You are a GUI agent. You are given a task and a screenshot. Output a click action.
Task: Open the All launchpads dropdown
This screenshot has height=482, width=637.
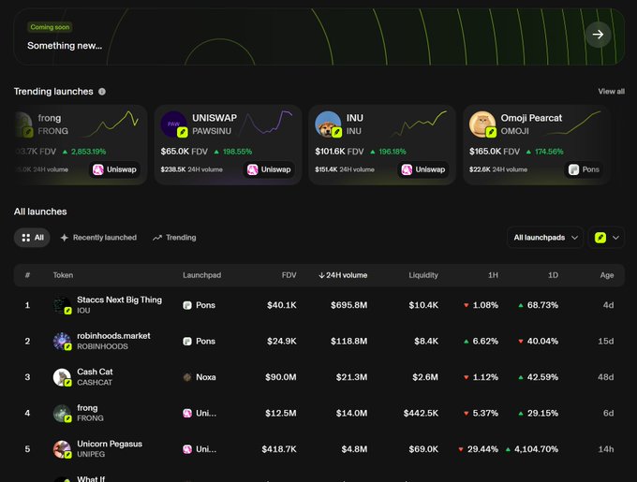pos(545,238)
